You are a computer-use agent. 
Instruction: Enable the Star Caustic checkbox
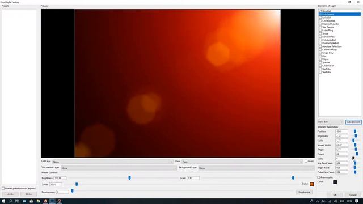320,27
